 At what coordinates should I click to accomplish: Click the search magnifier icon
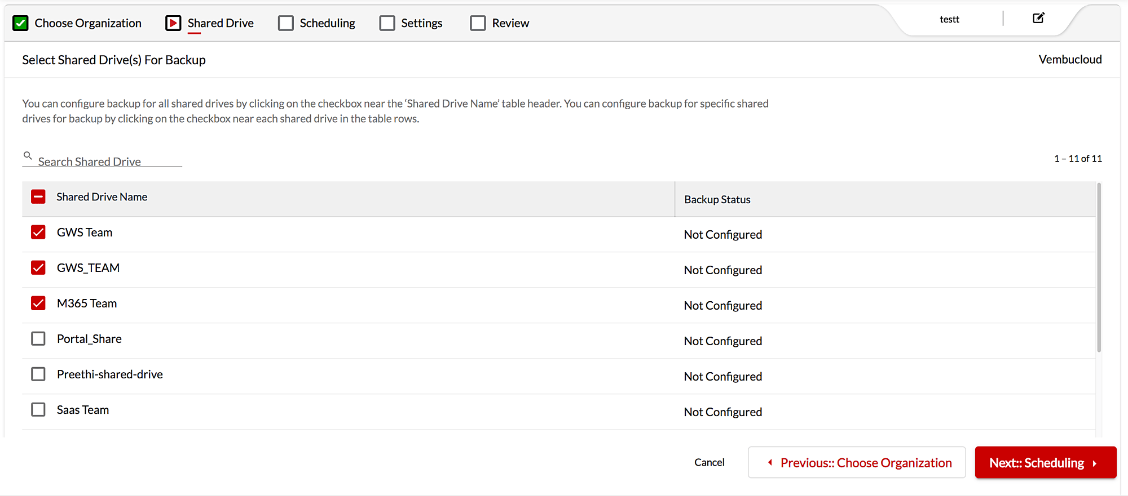coord(28,155)
